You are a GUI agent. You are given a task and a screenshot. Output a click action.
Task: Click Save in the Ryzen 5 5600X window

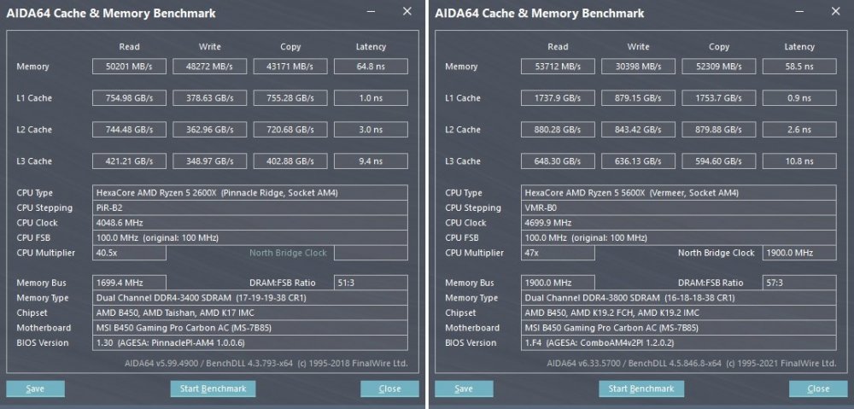pos(464,389)
